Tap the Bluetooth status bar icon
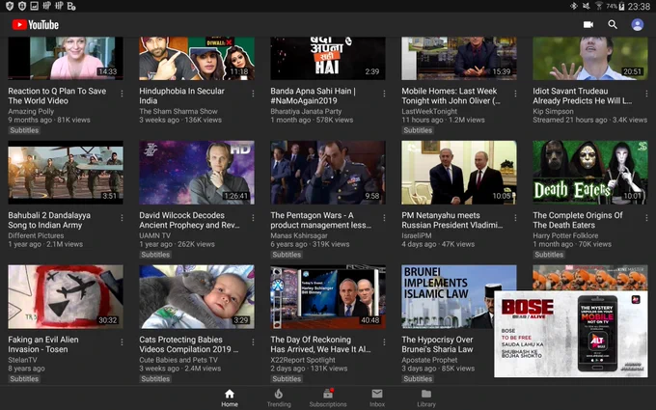Image resolution: width=656 pixels, height=410 pixels. point(574,7)
